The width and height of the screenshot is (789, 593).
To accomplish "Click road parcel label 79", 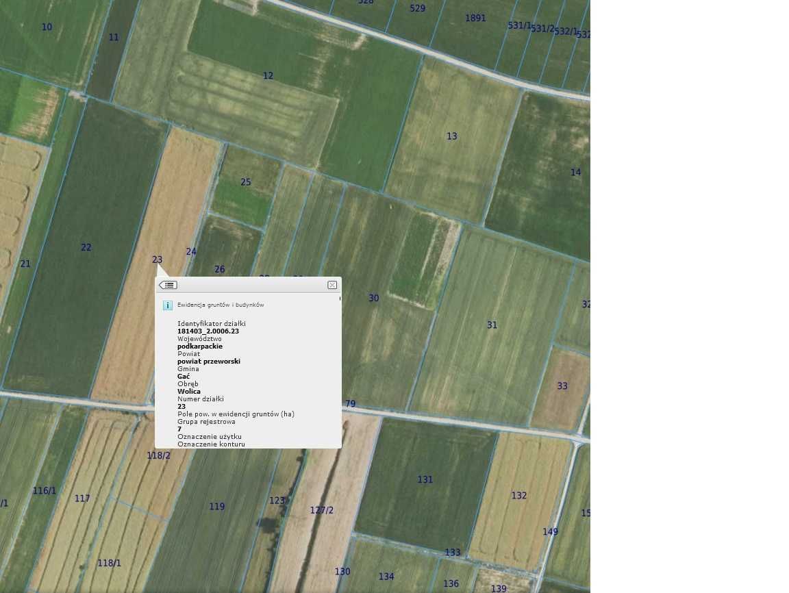I will click(x=350, y=404).
